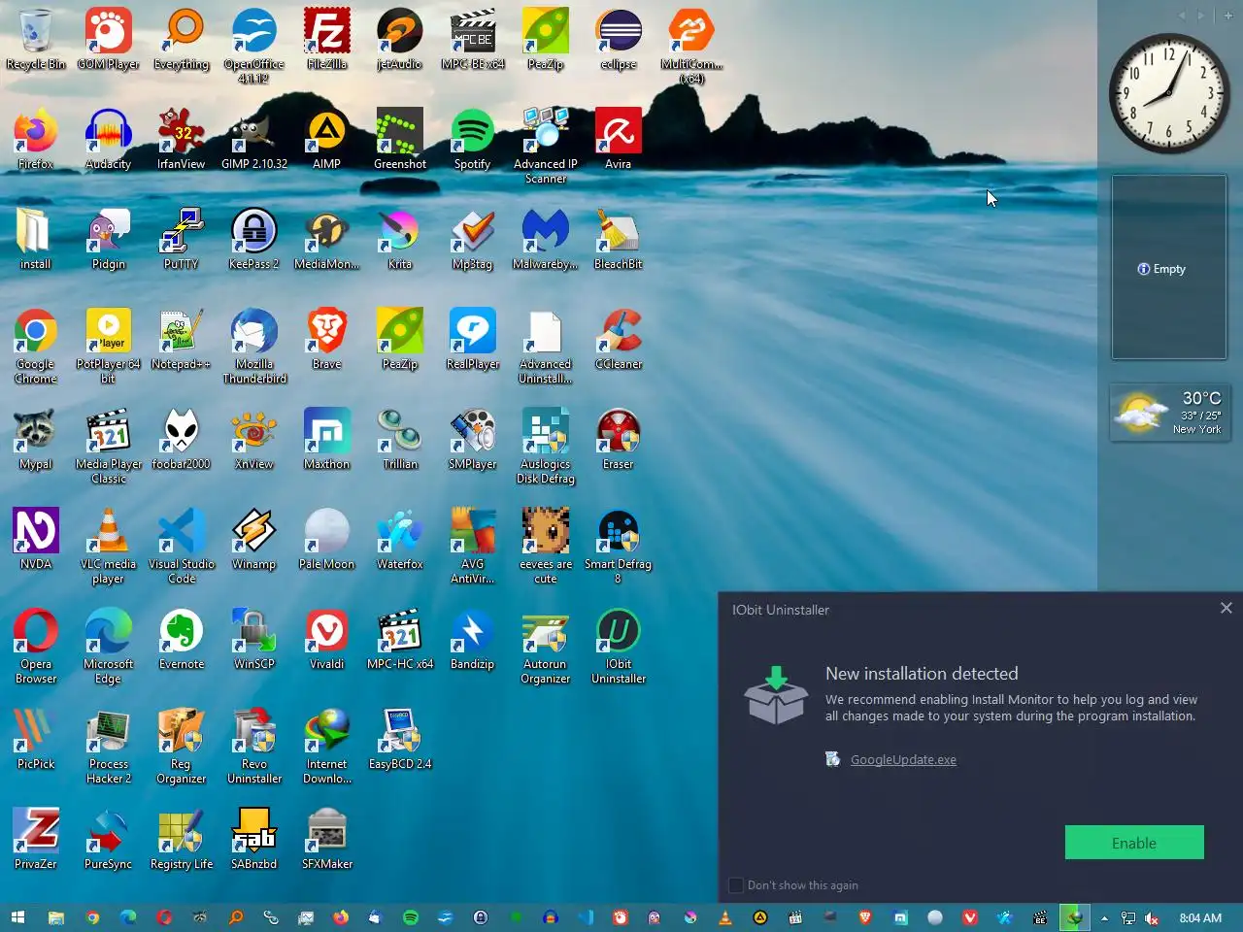Click the PotPlayer 64 bit desktop icon
Image resolution: width=1243 pixels, height=932 pixels.
[109, 346]
